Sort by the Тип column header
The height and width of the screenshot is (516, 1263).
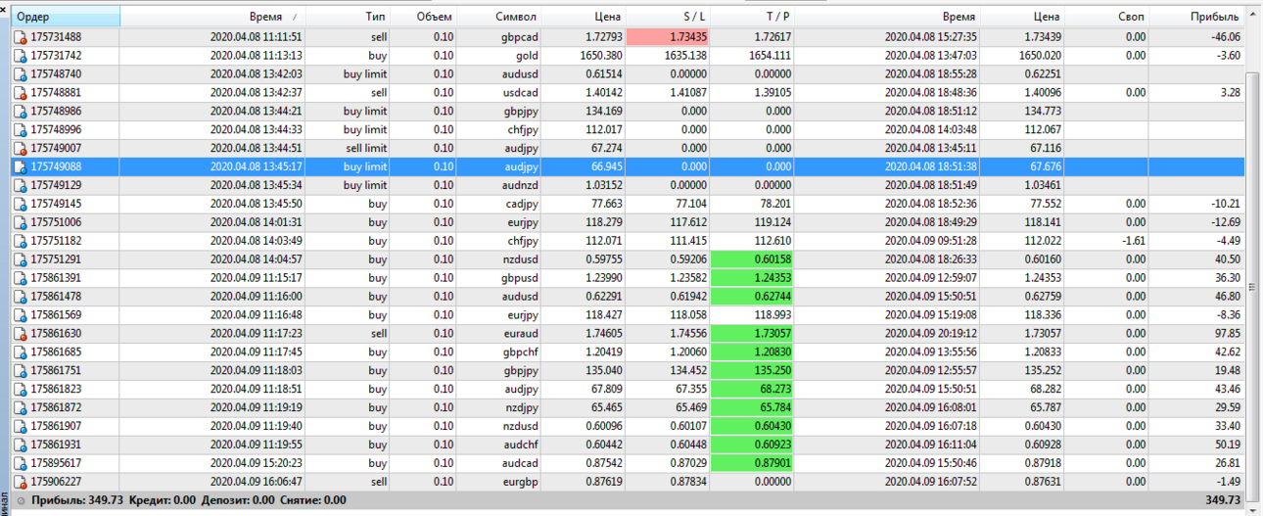(349, 17)
